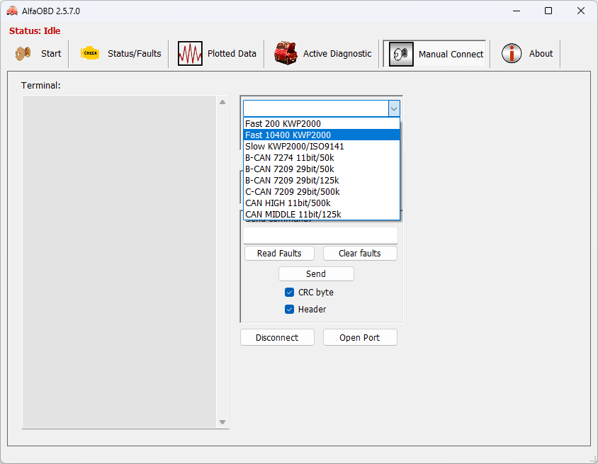Select the Manual Connect icon

click(x=401, y=54)
